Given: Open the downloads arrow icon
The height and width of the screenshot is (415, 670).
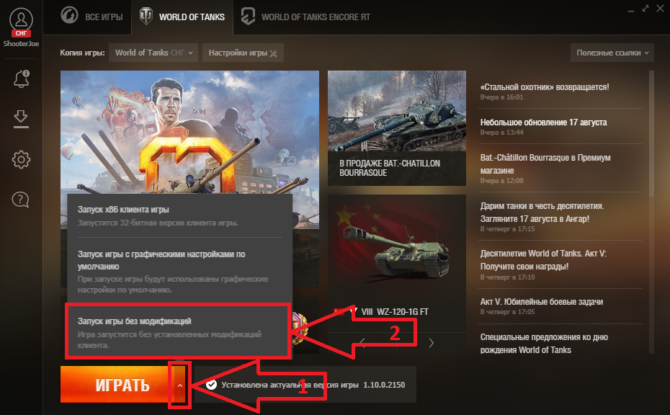Looking at the screenshot, I should 20,119.
